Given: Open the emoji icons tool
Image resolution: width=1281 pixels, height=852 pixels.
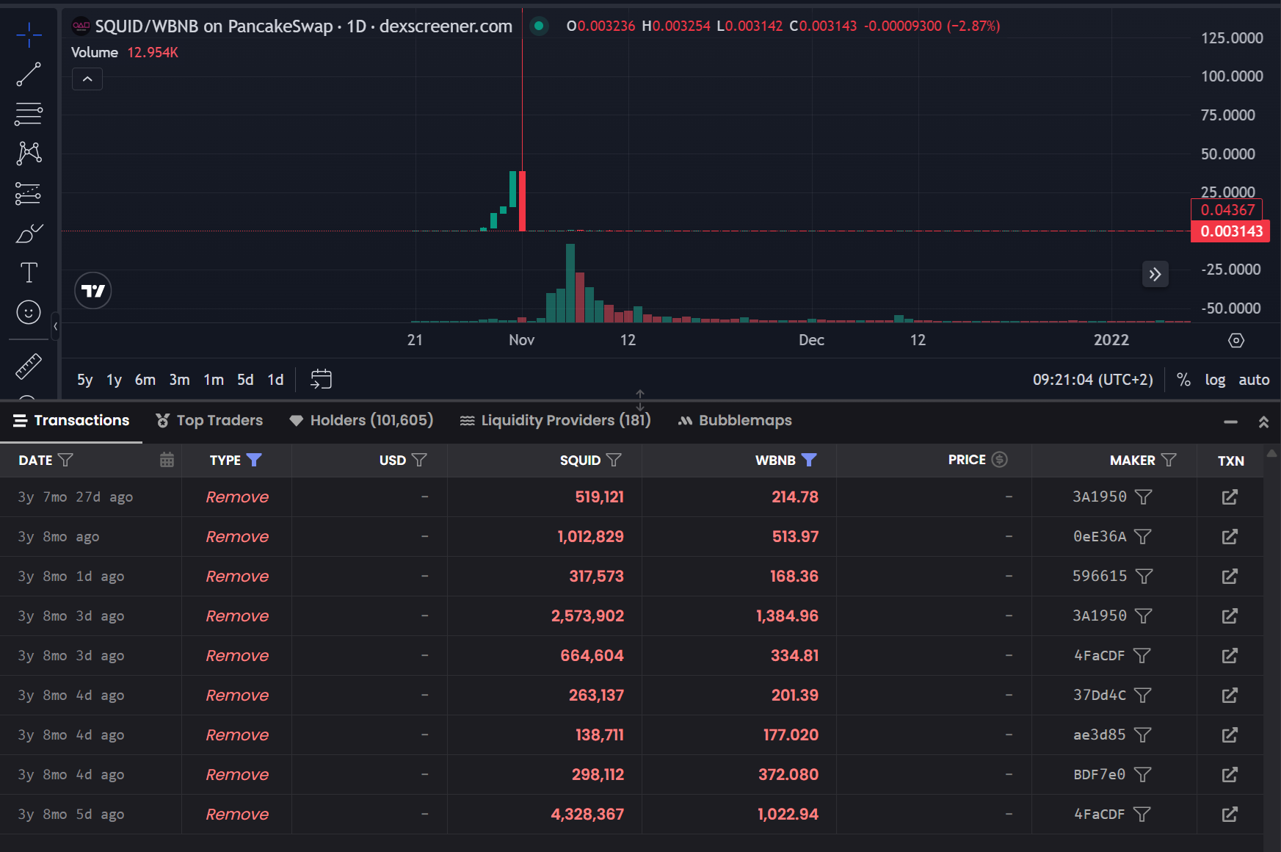Looking at the screenshot, I should 29,313.
